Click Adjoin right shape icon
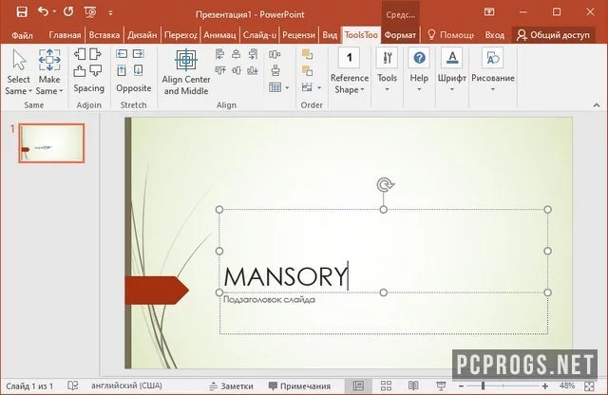Screen dimensions: 608x395 [x=95, y=54]
